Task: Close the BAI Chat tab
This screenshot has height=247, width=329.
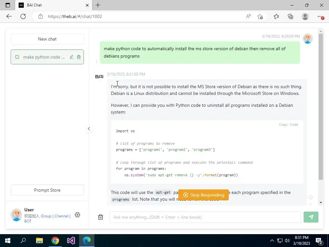Action: point(87,5)
